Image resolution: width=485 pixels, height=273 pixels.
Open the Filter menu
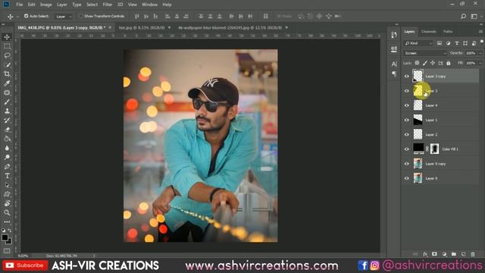[108, 5]
